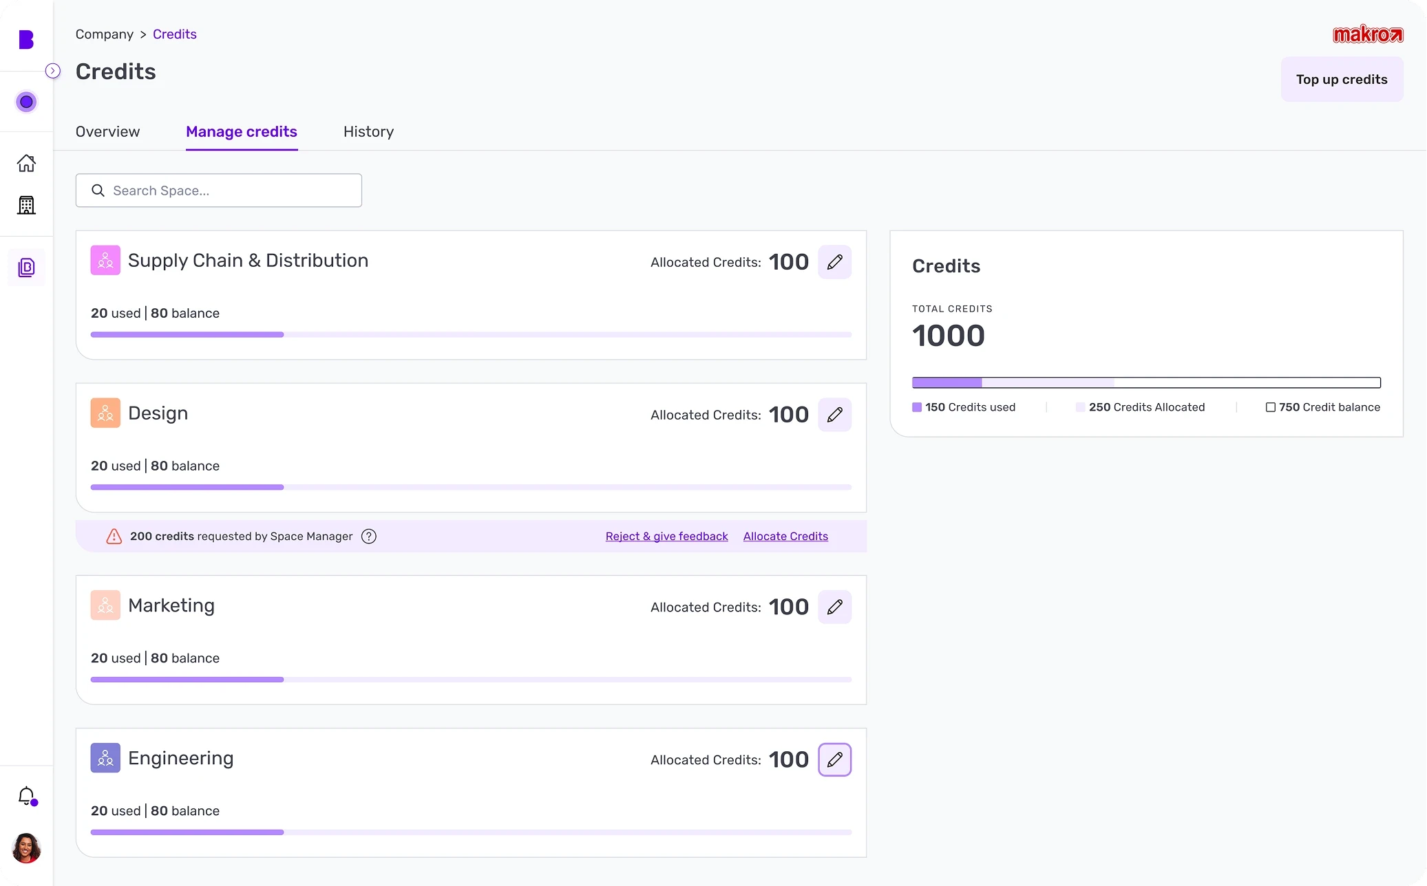Click the purple B logo in sidebar
Screen dimensions: 1427x886
[x=26, y=40]
